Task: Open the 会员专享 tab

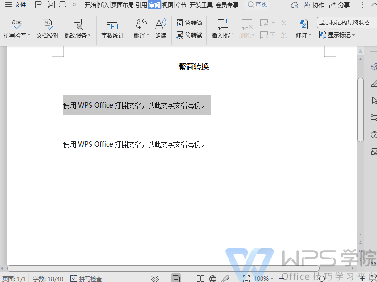Action: pos(227,5)
